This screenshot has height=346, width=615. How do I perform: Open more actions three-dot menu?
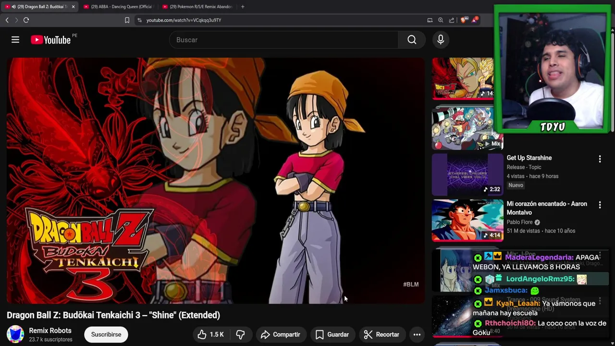coord(417,334)
